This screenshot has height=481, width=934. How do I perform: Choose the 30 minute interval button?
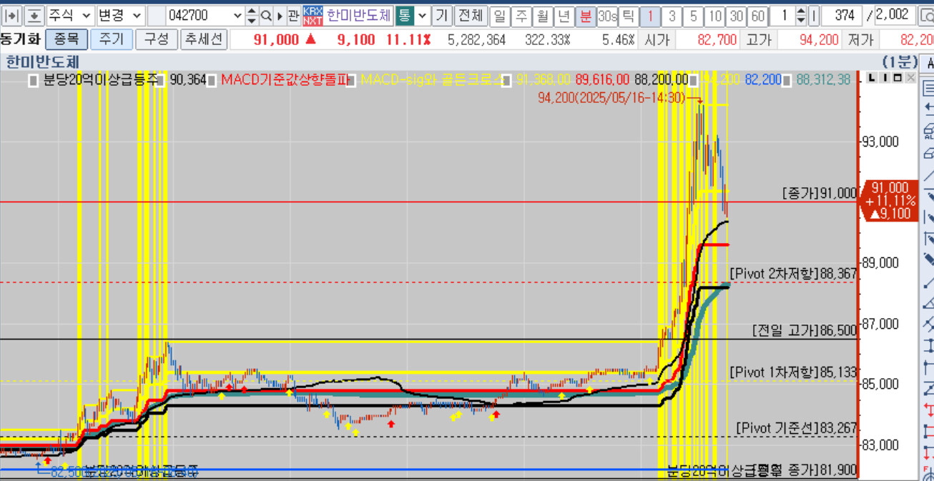[736, 15]
